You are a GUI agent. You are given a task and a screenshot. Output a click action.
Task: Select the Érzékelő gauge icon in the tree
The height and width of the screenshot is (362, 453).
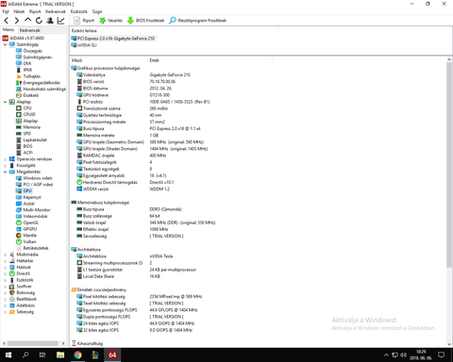19,95
